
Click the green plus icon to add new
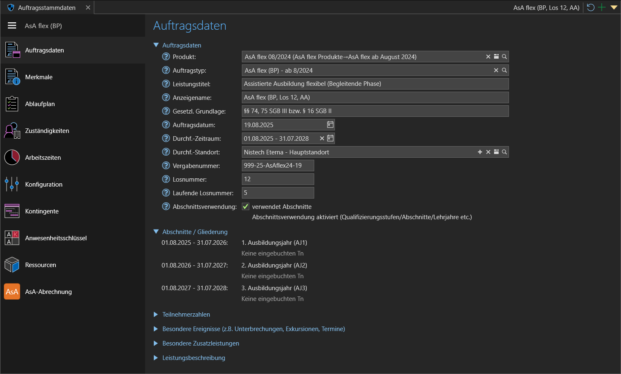click(602, 7)
